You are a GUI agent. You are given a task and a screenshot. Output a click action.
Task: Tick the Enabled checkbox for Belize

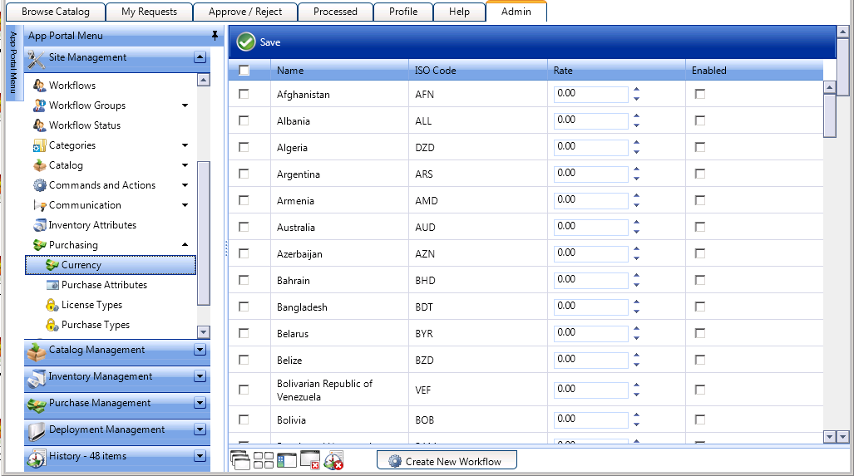[x=700, y=361]
